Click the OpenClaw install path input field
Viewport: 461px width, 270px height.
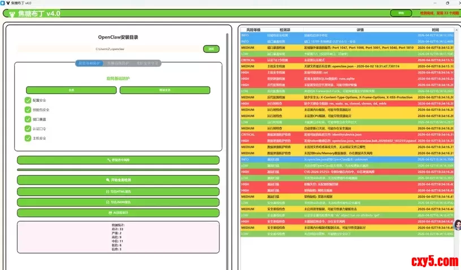[x=109, y=49]
